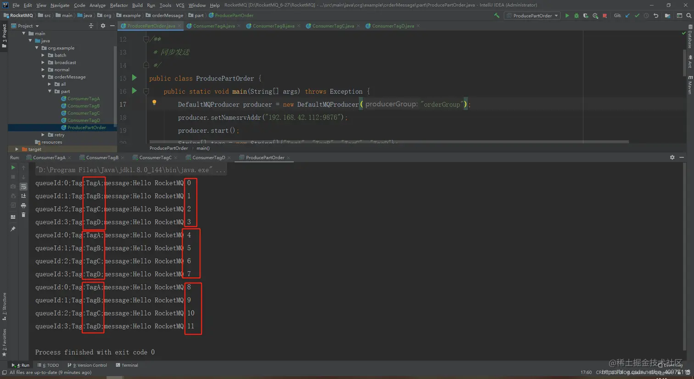The width and height of the screenshot is (694, 379).
Task: Toggle code folding at line 12
Action: [x=146, y=39]
